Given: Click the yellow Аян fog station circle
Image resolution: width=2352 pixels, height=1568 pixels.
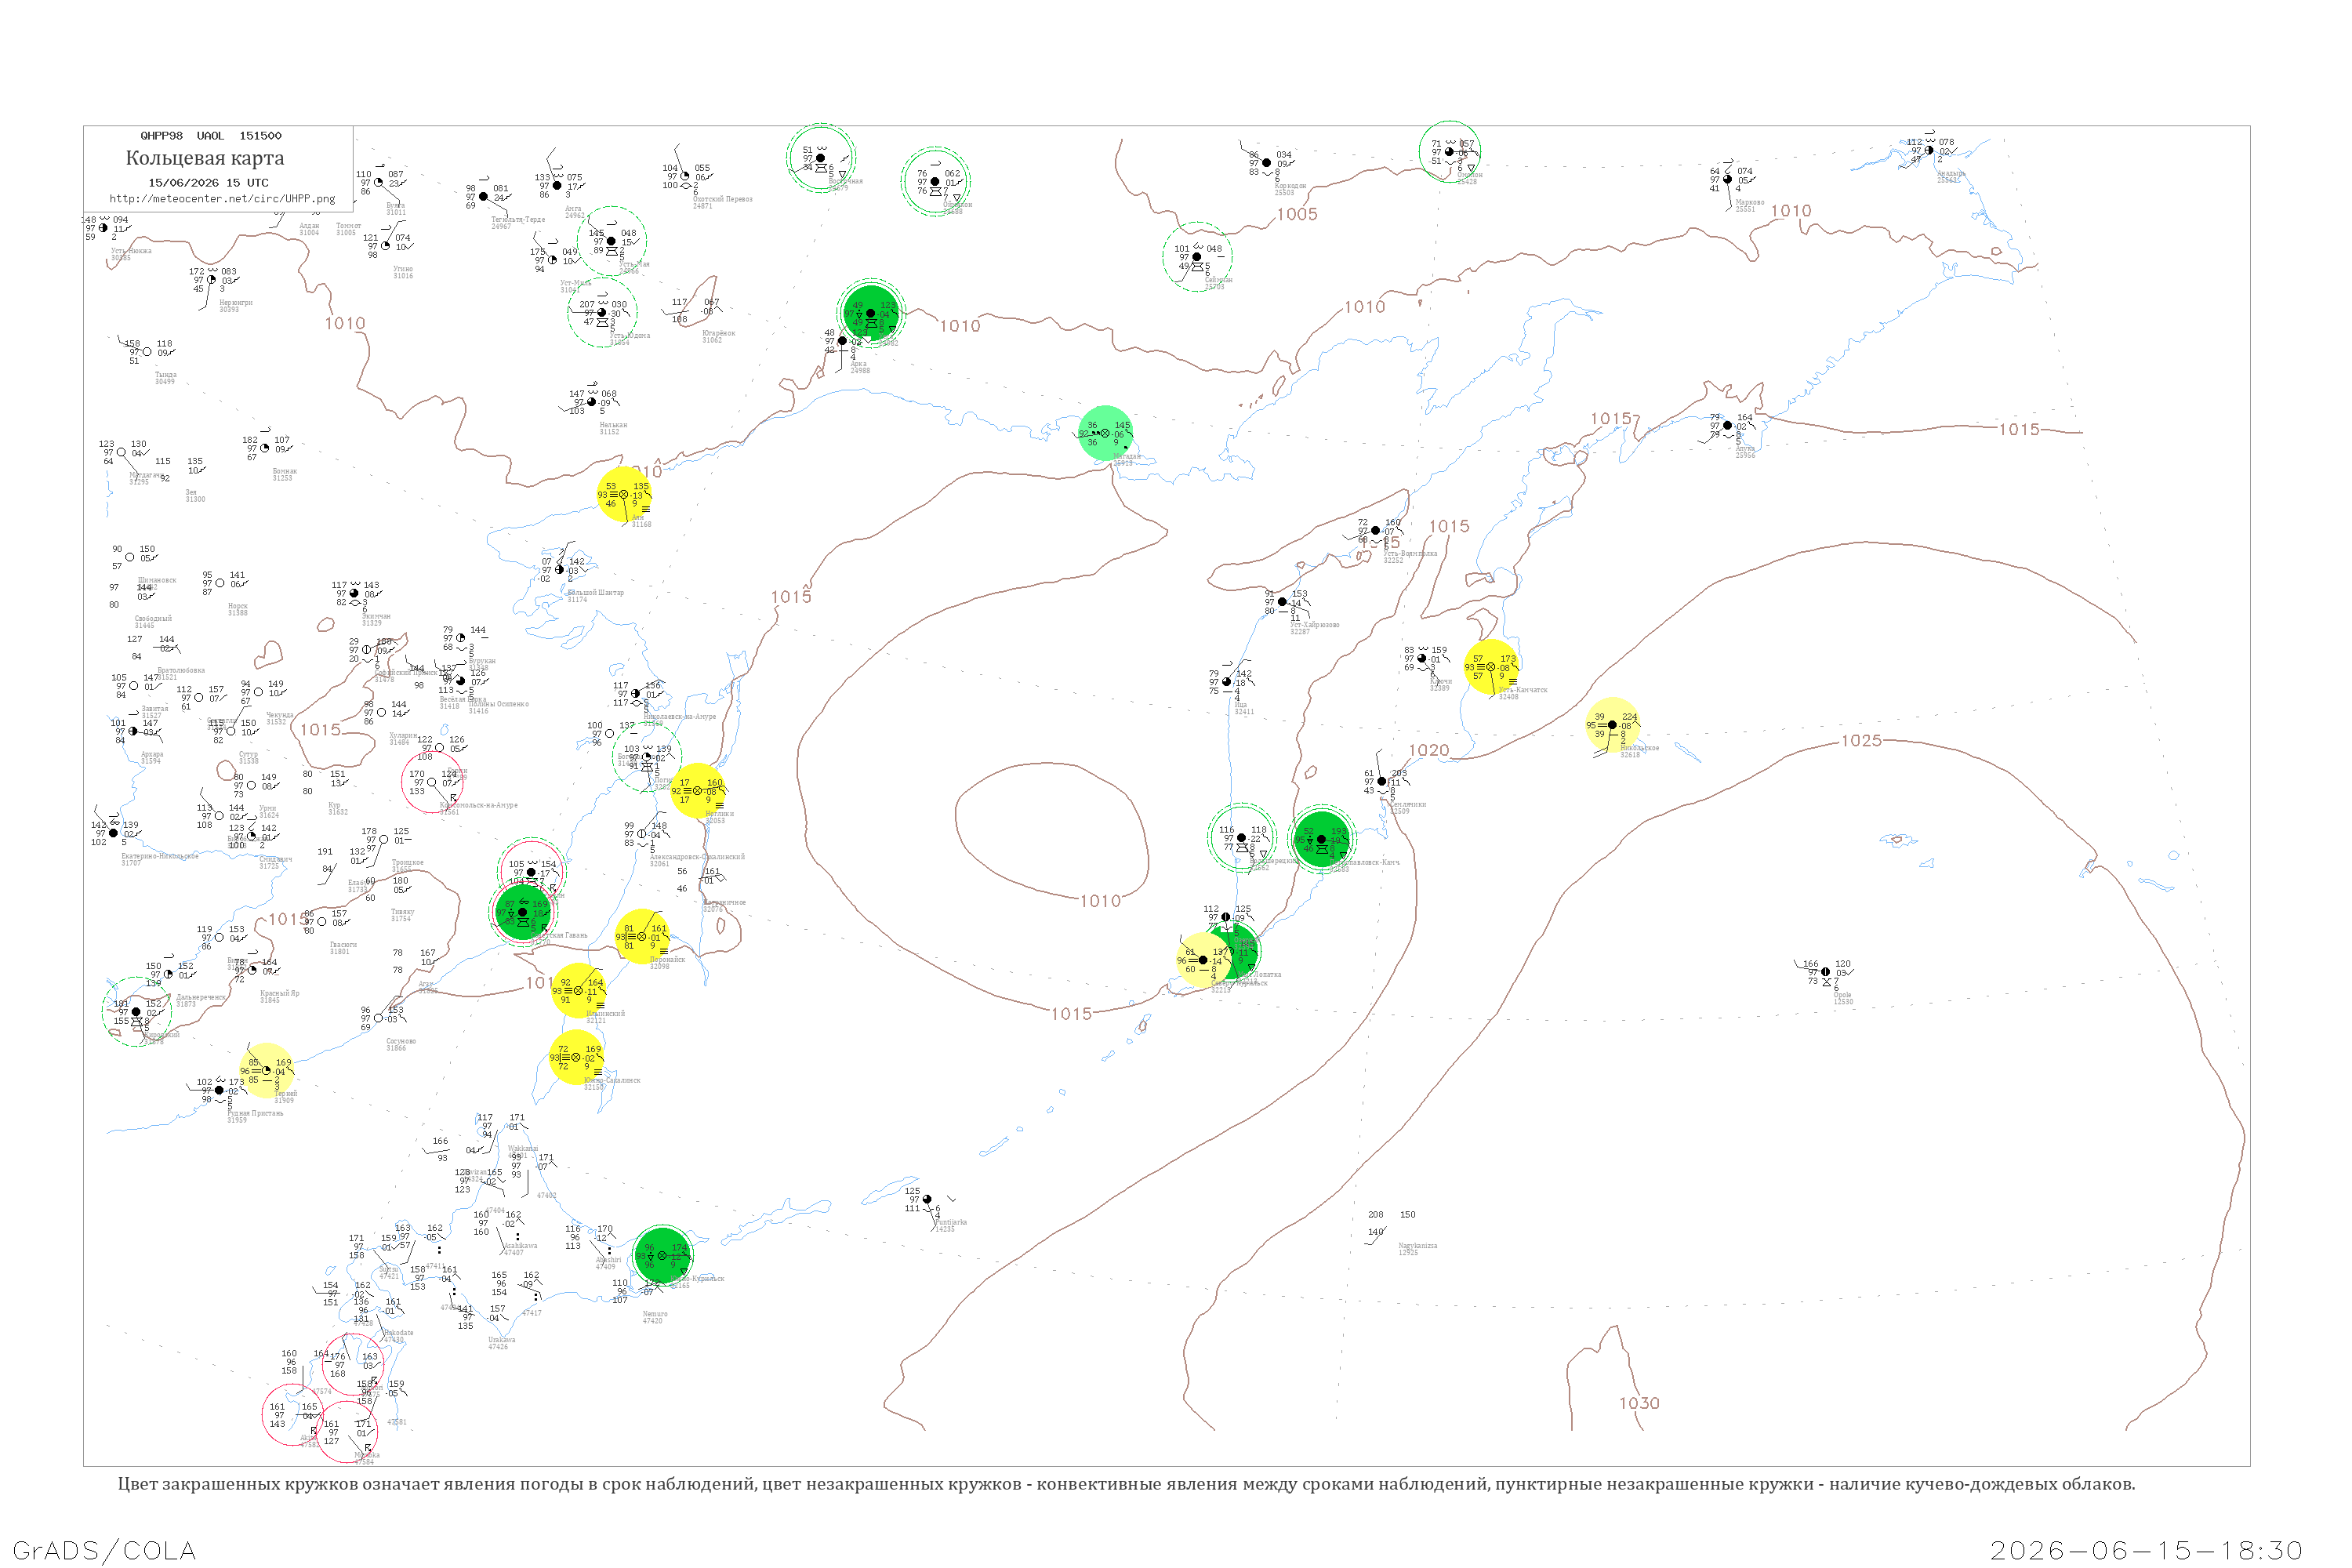Looking at the screenshot, I should pos(624,494).
